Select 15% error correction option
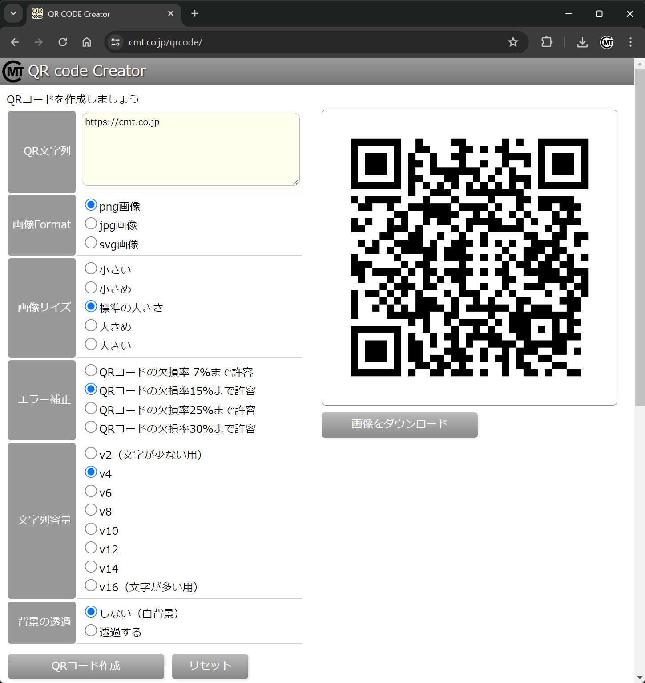 point(91,389)
